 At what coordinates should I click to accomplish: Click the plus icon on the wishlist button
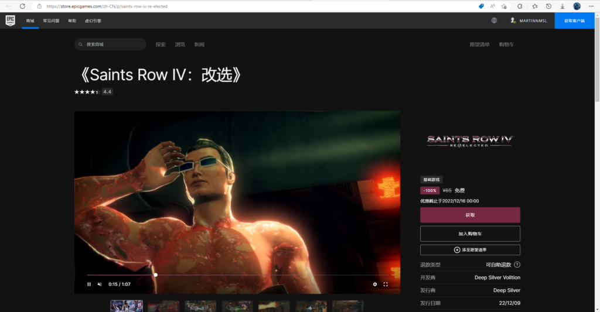coord(457,250)
